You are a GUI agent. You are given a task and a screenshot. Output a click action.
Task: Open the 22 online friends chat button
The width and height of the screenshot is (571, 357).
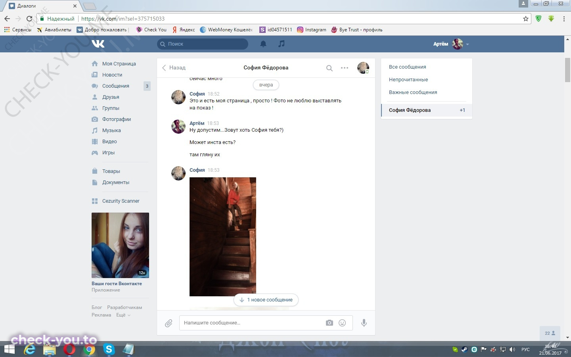[550, 333]
